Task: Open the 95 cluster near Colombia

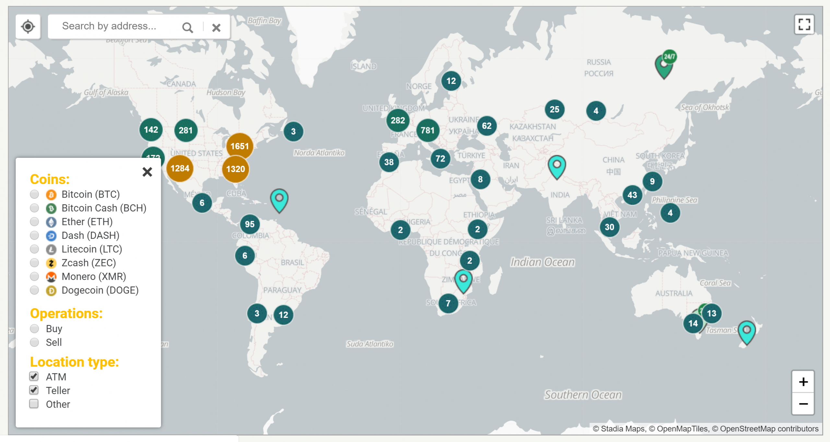Action: [x=250, y=224]
